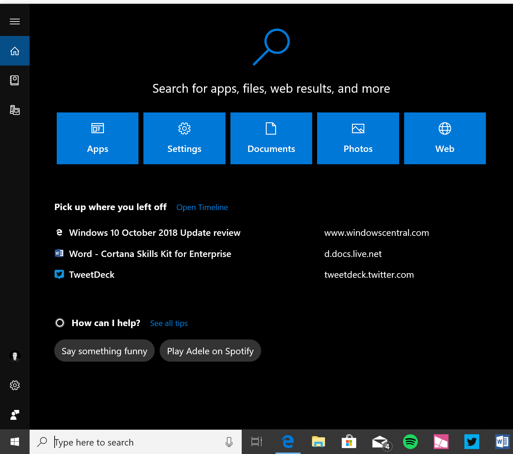The width and height of the screenshot is (513, 454).
Task: Click the user account avatar
Action: pos(15,356)
